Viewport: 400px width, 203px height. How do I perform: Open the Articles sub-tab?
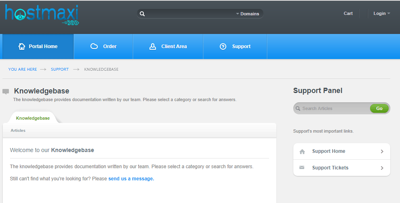(x=18, y=131)
